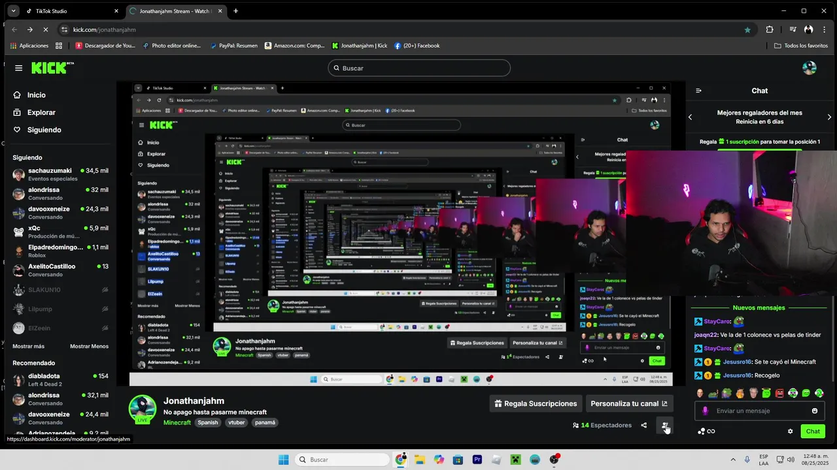The image size is (837, 470).
Task: Open the profile avatar in Kick header
Action: tap(809, 68)
